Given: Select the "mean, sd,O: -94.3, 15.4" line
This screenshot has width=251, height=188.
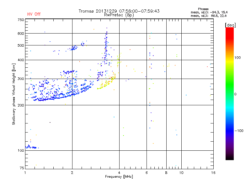Looking at the screenshot, I should (x=209, y=12).
